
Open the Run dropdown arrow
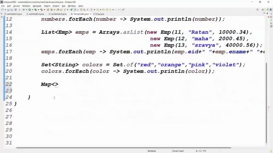tap(32, 10)
